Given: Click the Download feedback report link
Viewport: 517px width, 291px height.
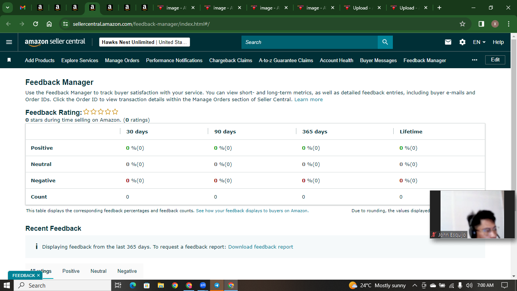Looking at the screenshot, I should point(260,247).
